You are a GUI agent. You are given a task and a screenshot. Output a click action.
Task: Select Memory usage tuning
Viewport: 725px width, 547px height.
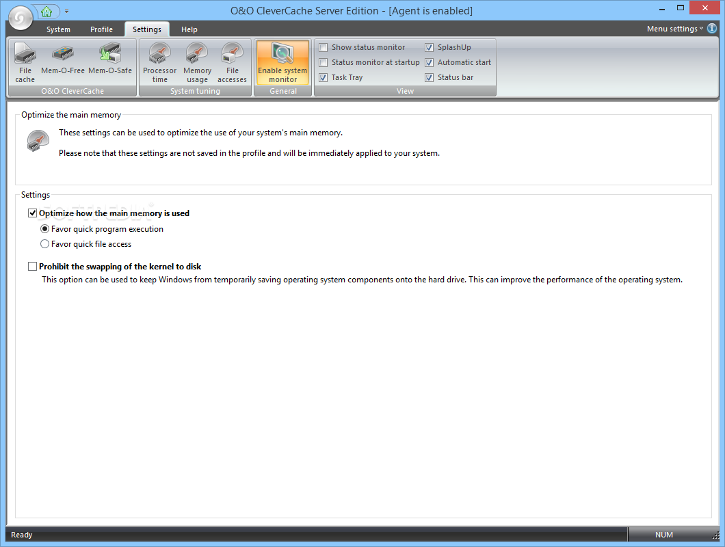tap(198, 63)
